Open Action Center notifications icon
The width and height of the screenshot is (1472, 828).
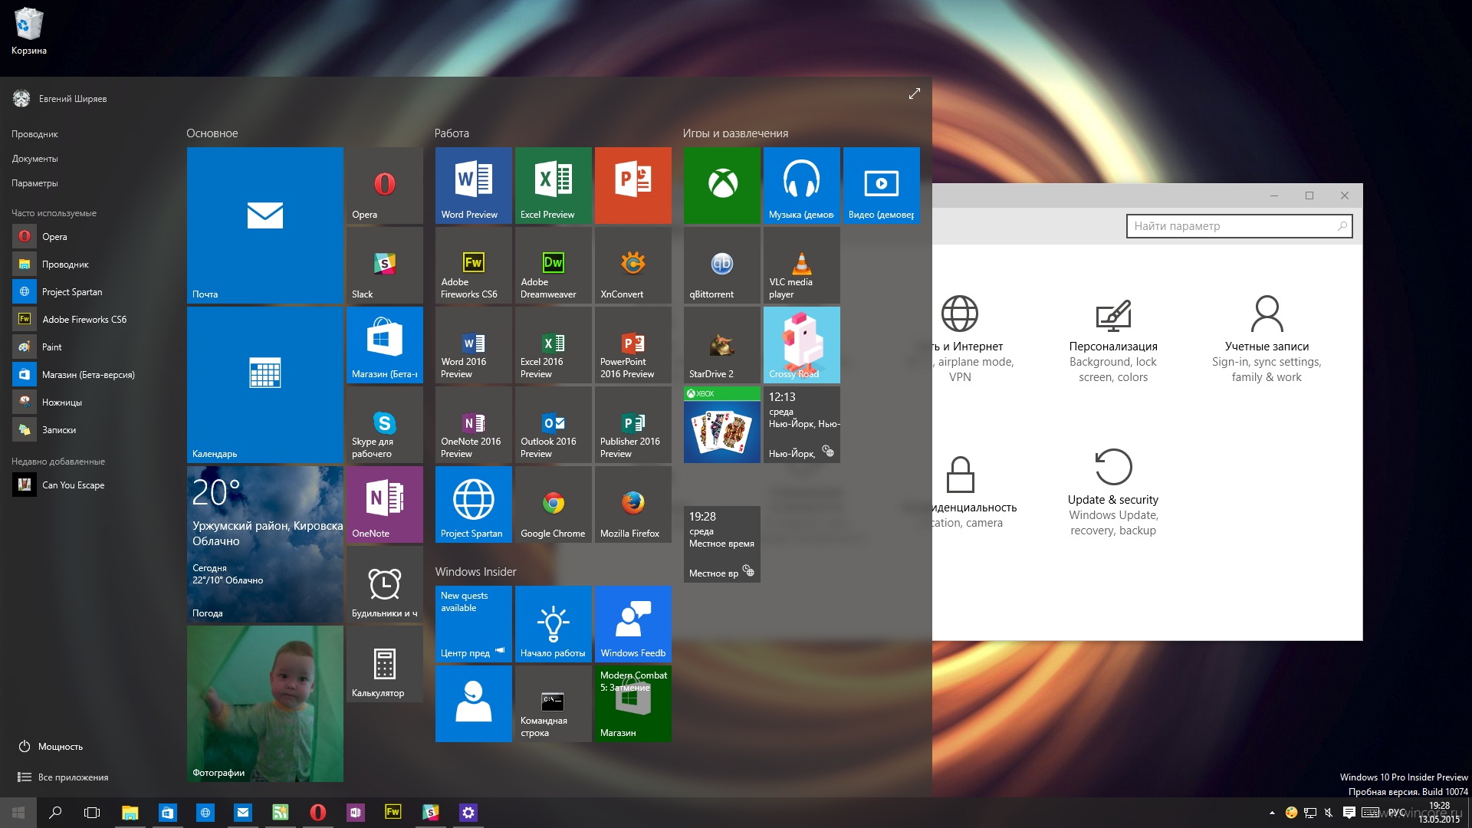[1349, 813]
